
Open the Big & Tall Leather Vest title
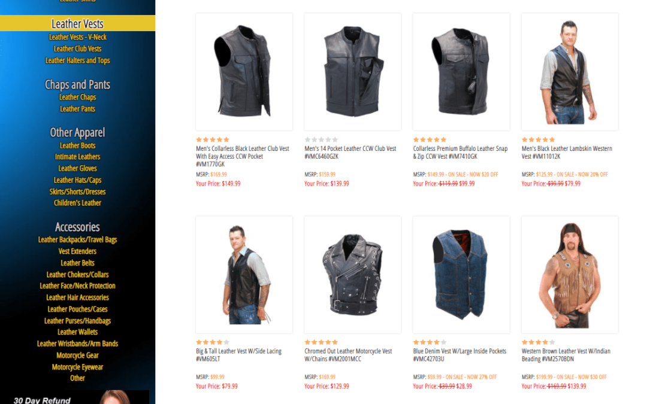coord(238,355)
